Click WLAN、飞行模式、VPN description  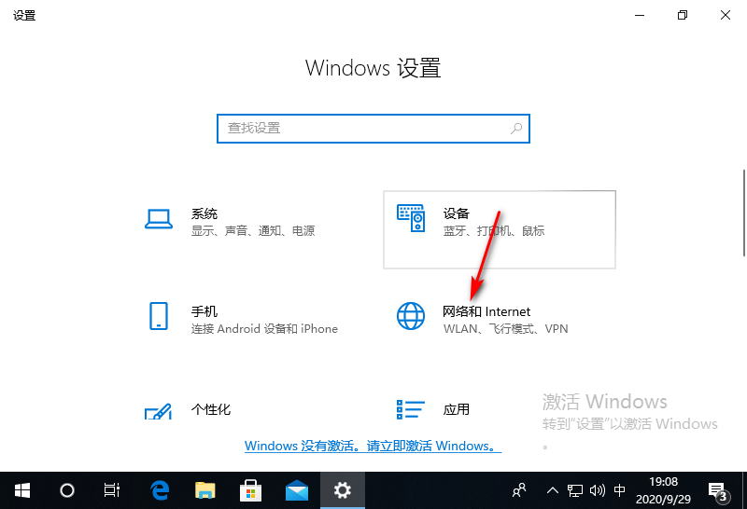tap(505, 329)
